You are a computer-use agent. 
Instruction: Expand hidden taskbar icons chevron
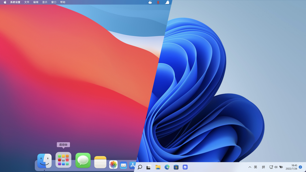(250, 167)
